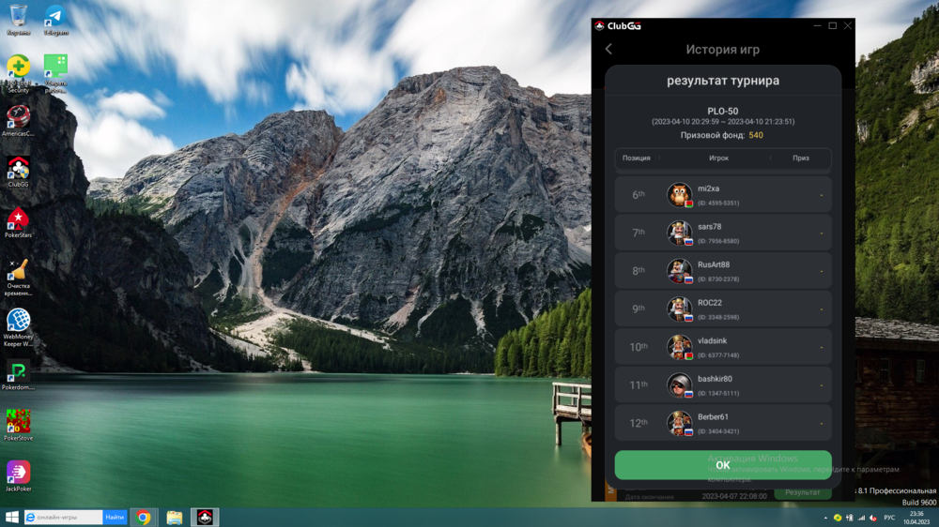Open the Recycle Bin icon
This screenshot has width=939, height=527.
[x=18, y=17]
